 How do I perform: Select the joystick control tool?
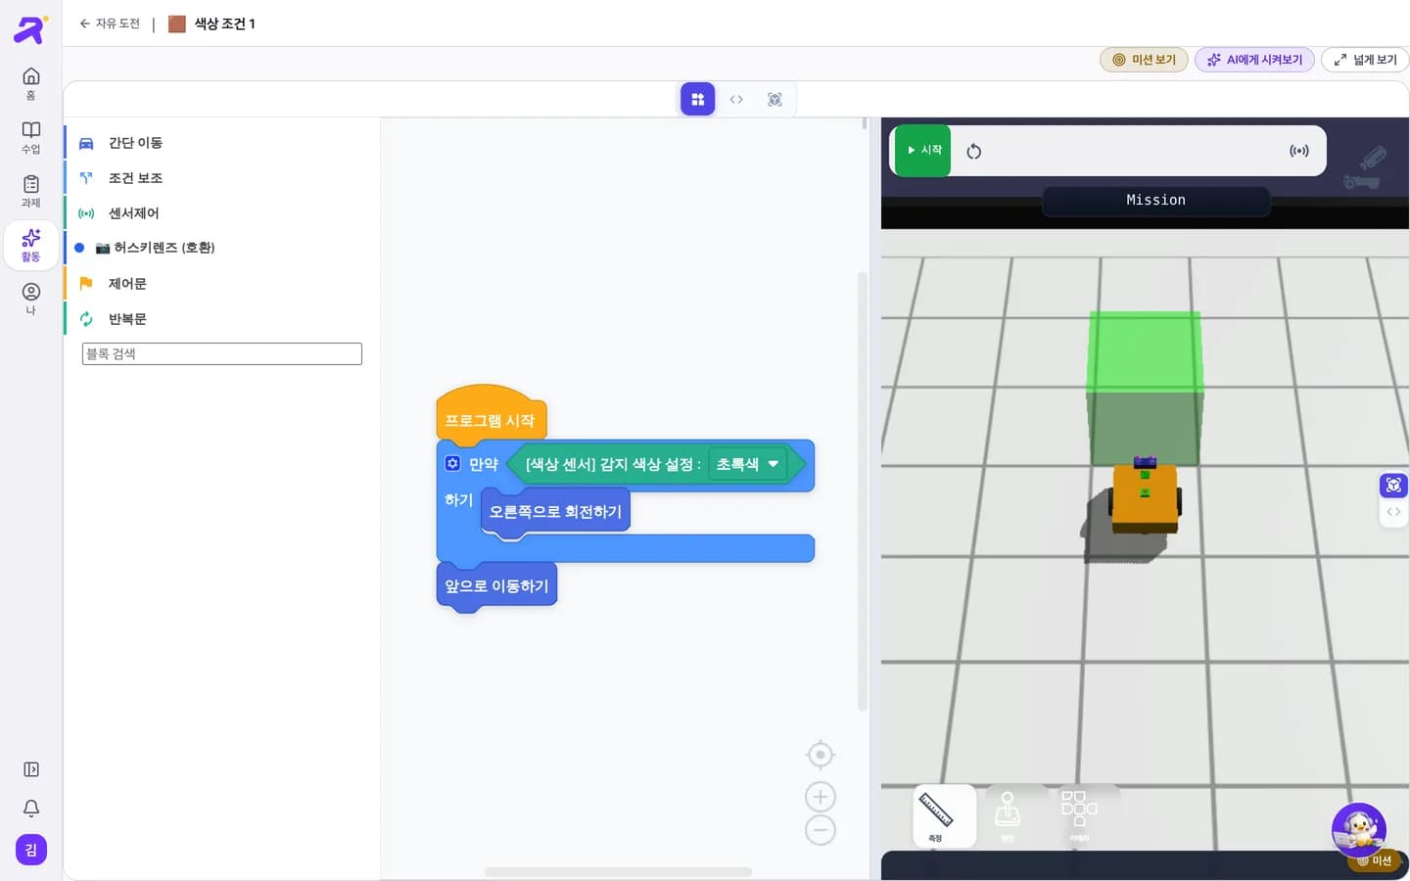1008,816
